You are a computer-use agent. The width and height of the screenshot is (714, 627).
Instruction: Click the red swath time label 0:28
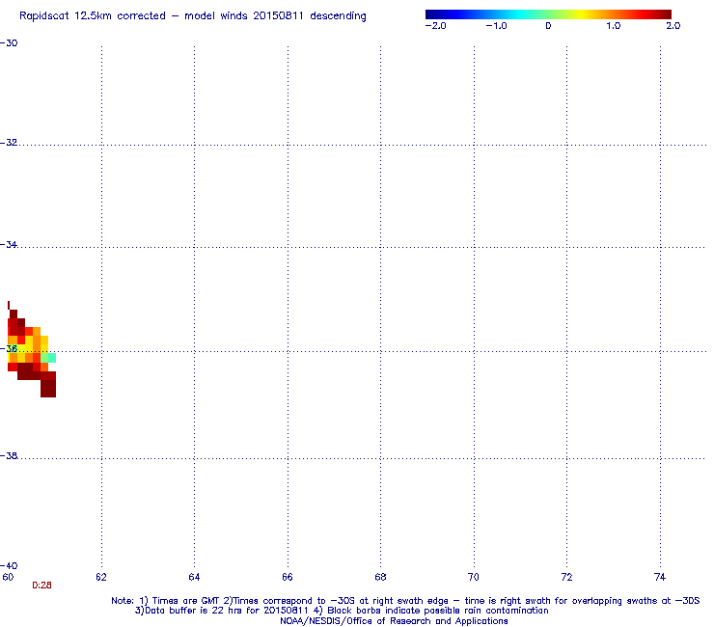click(x=41, y=586)
